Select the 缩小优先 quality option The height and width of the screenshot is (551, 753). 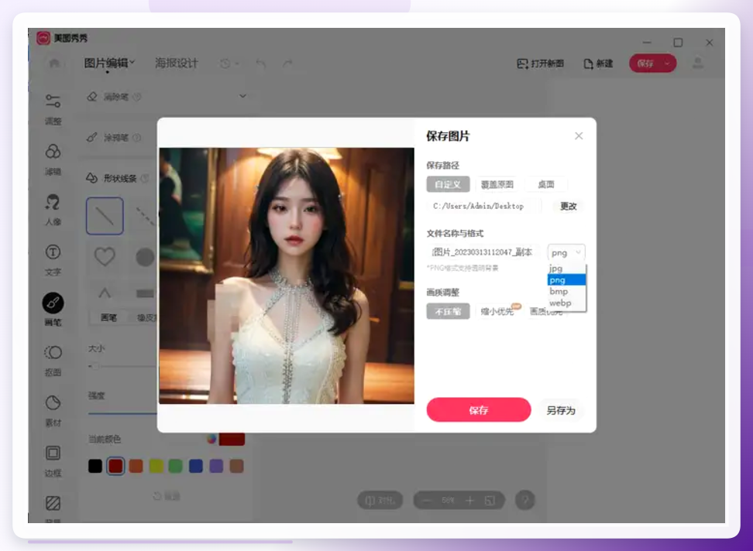point(497,311)
